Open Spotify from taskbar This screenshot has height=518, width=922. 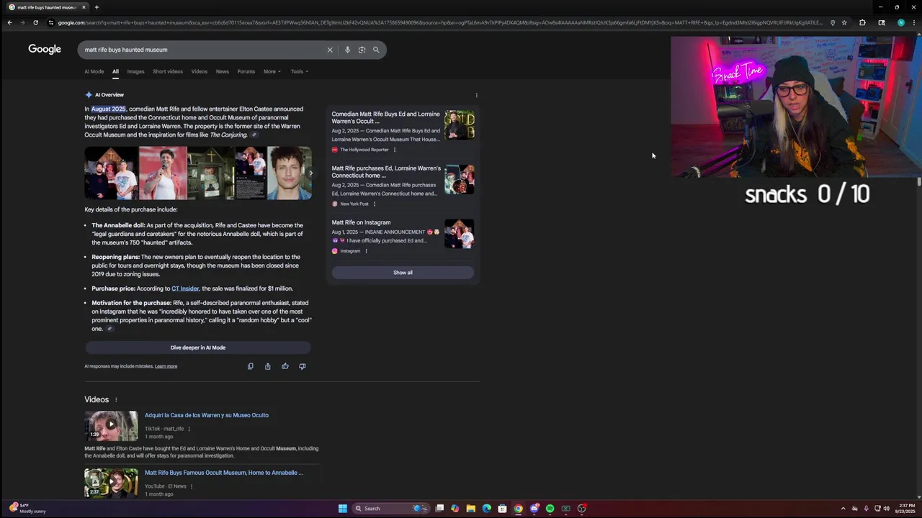pos(550,509)
